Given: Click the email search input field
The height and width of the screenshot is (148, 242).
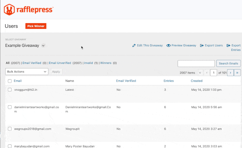Looking at the screenshot, I should pyautogui.click(x=196, y=64).
